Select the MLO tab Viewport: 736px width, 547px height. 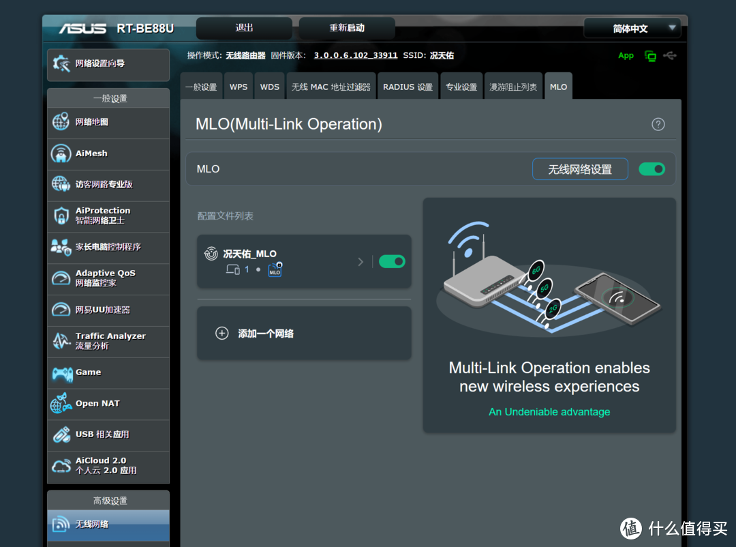point(558,87)
